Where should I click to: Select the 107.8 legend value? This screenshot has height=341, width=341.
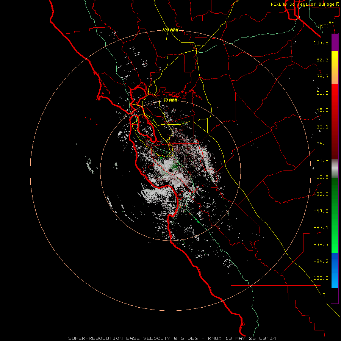coord(321,42)
